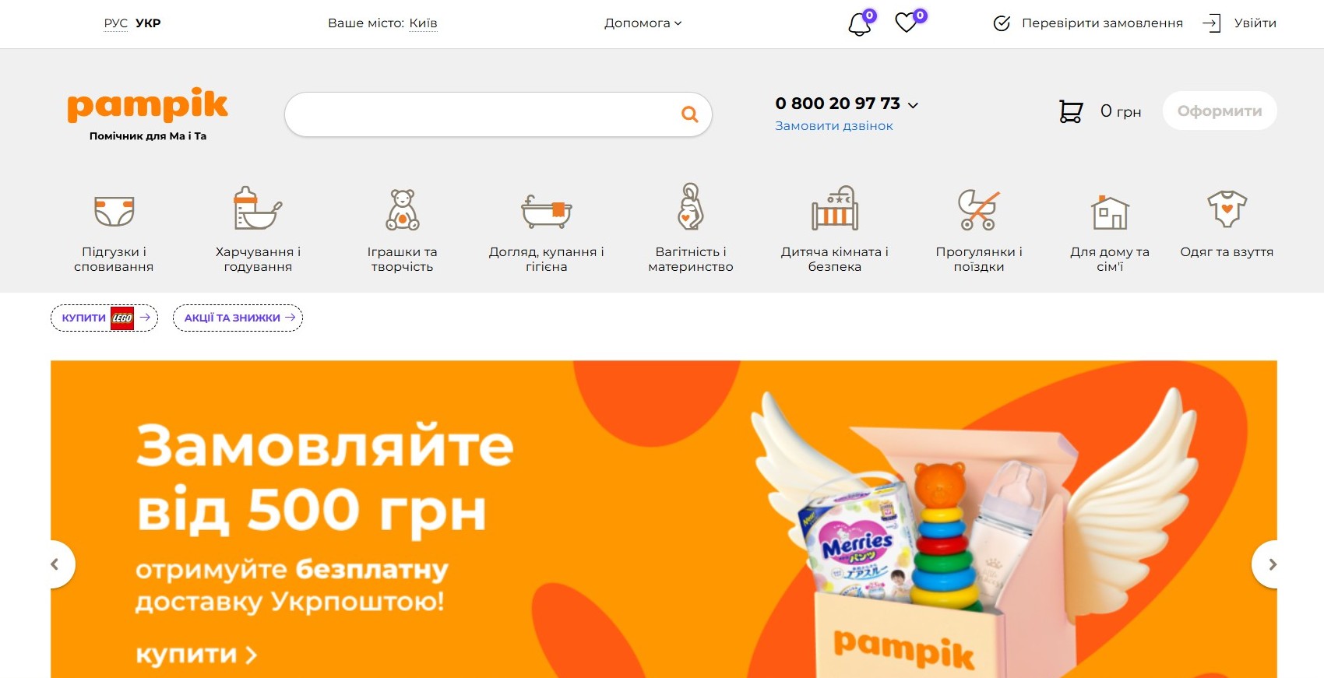Screen dimensions: 1324x678
Task: Open the stroller walks and trips icon
Action: coord(978,210)
